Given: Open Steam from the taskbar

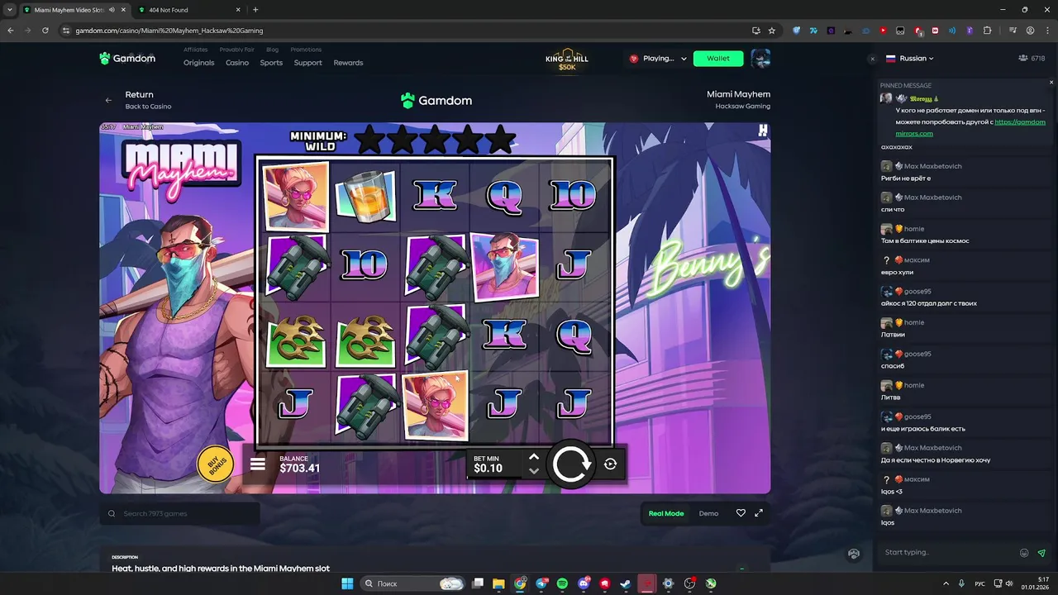Looking at the screenshot, I should (x=626, y=583).
